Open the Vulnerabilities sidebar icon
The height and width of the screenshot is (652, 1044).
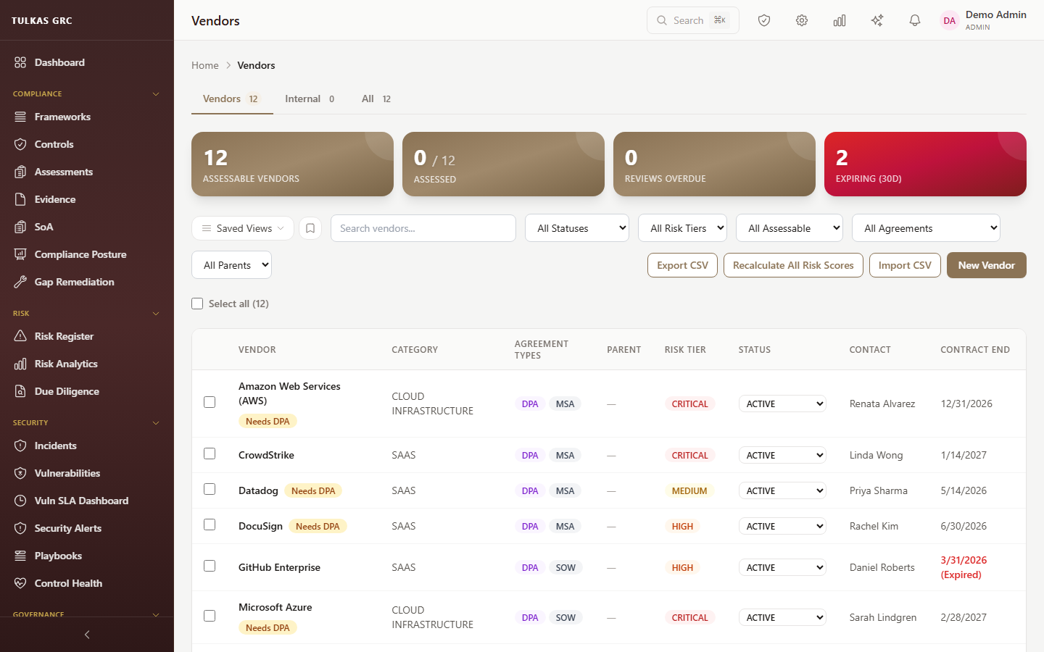click(x=20, y=473)
